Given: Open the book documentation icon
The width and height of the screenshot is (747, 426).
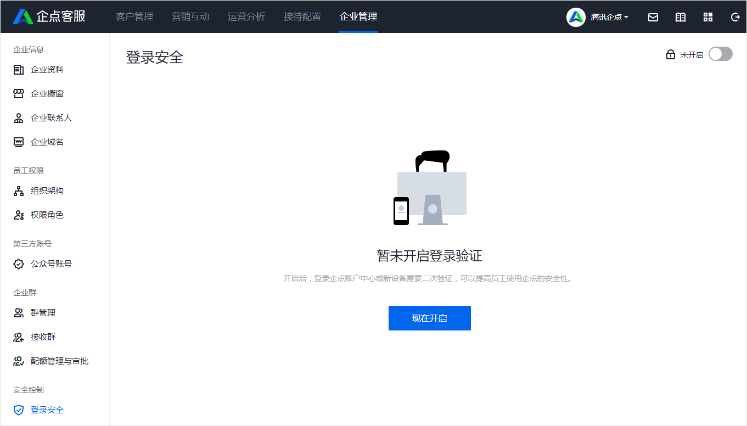Looking at the screenshot, I should (x=681, y=17).
